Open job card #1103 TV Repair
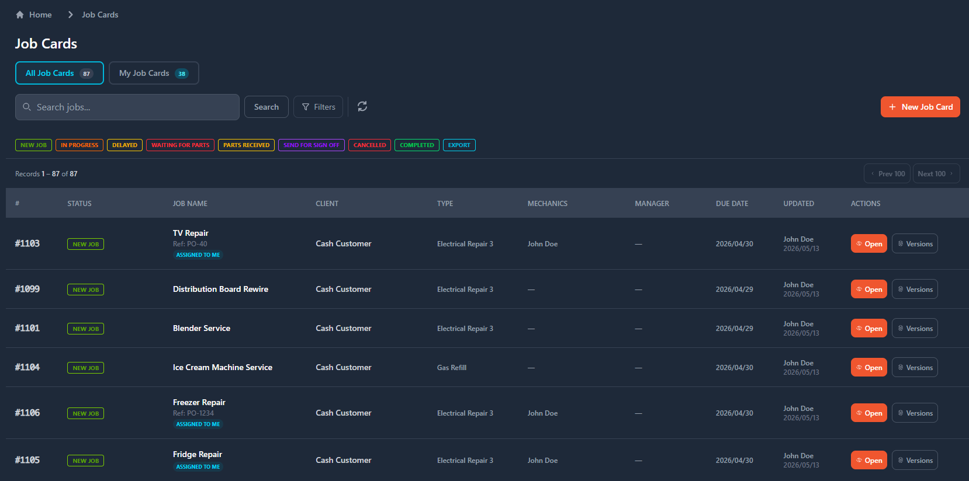The width and height of the screenshot is (969, 481). click(x=868, y=243)
